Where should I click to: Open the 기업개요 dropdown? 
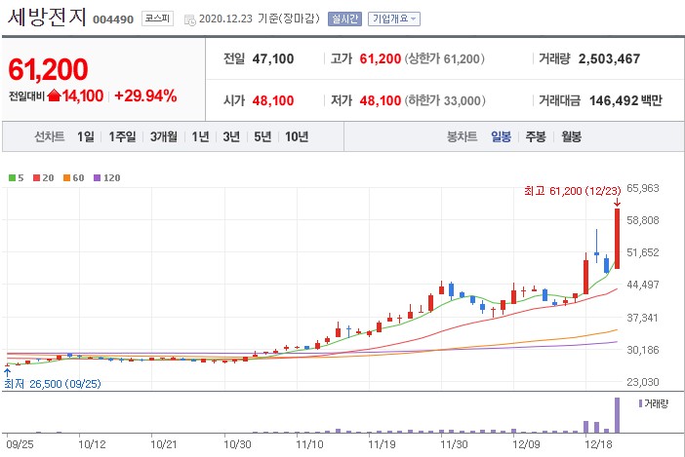394,19
